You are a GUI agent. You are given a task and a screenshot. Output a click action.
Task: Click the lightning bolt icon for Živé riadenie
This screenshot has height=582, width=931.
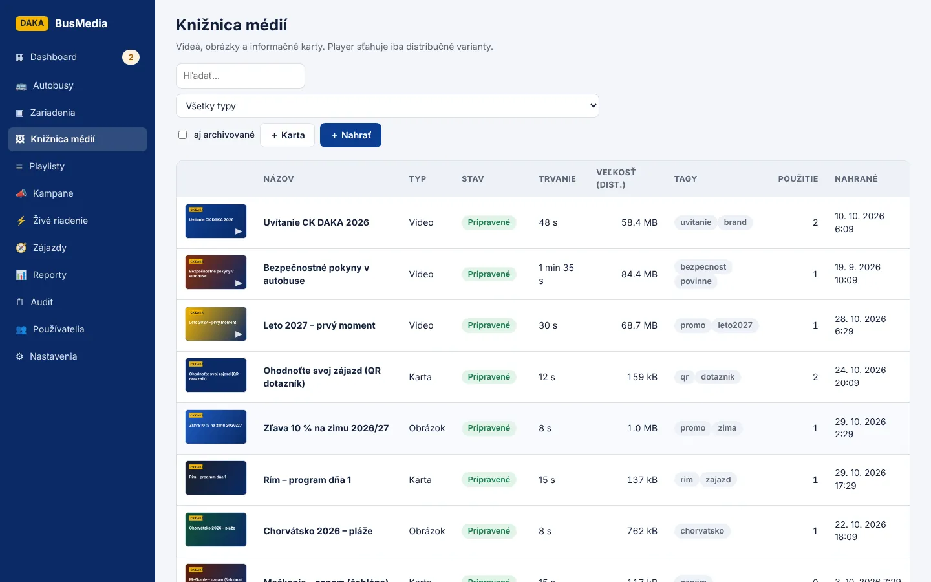21,221
